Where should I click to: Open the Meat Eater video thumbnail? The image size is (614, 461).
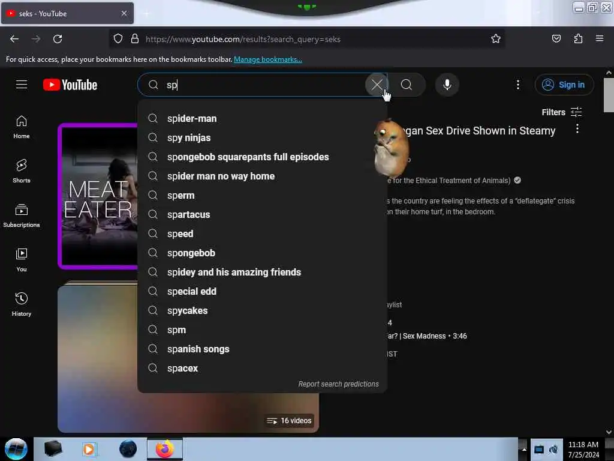click(x=98, y=196)
